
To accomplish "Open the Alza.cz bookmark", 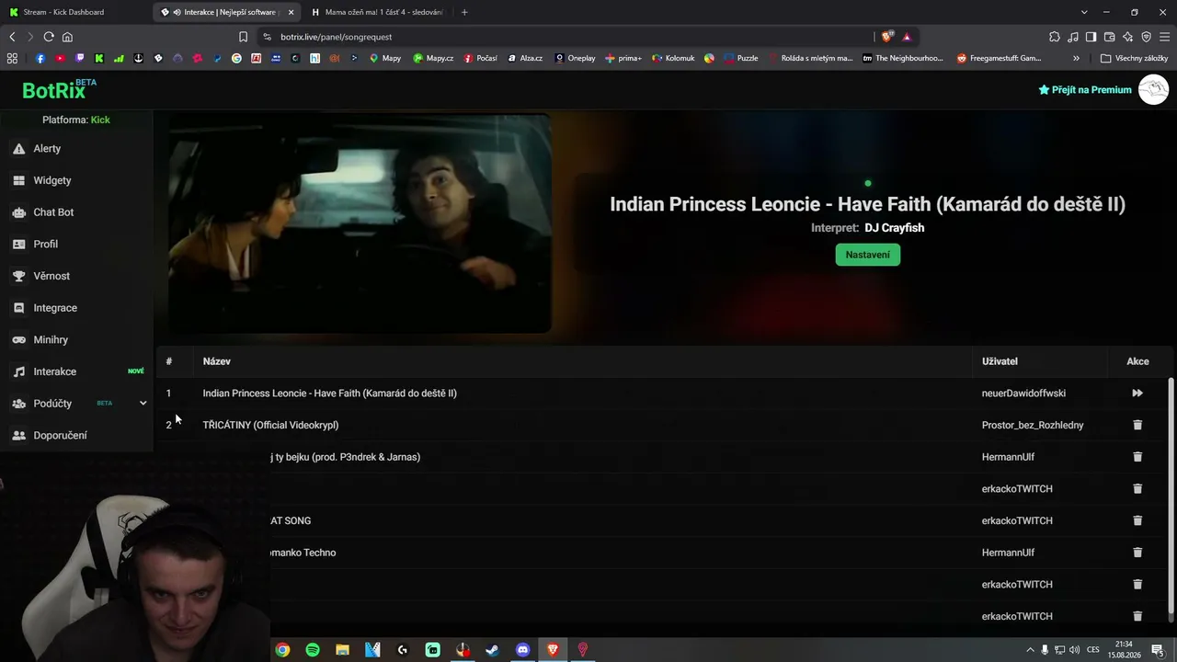I will pyautogui.click(x=525, y=58).
